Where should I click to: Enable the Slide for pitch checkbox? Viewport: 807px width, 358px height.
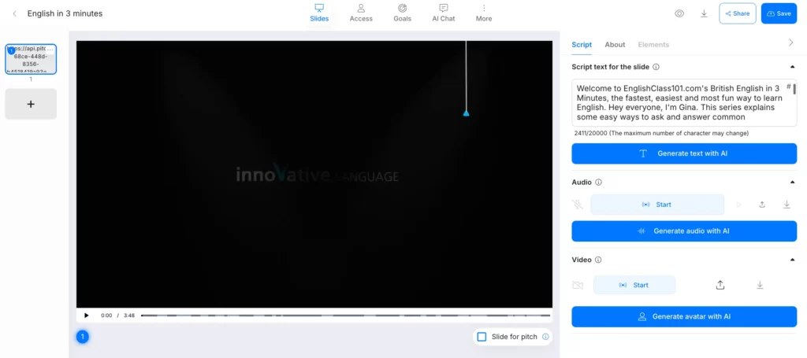482,337
